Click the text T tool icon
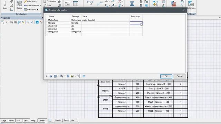Screen dimensions: 221x124 click(106, 6)
